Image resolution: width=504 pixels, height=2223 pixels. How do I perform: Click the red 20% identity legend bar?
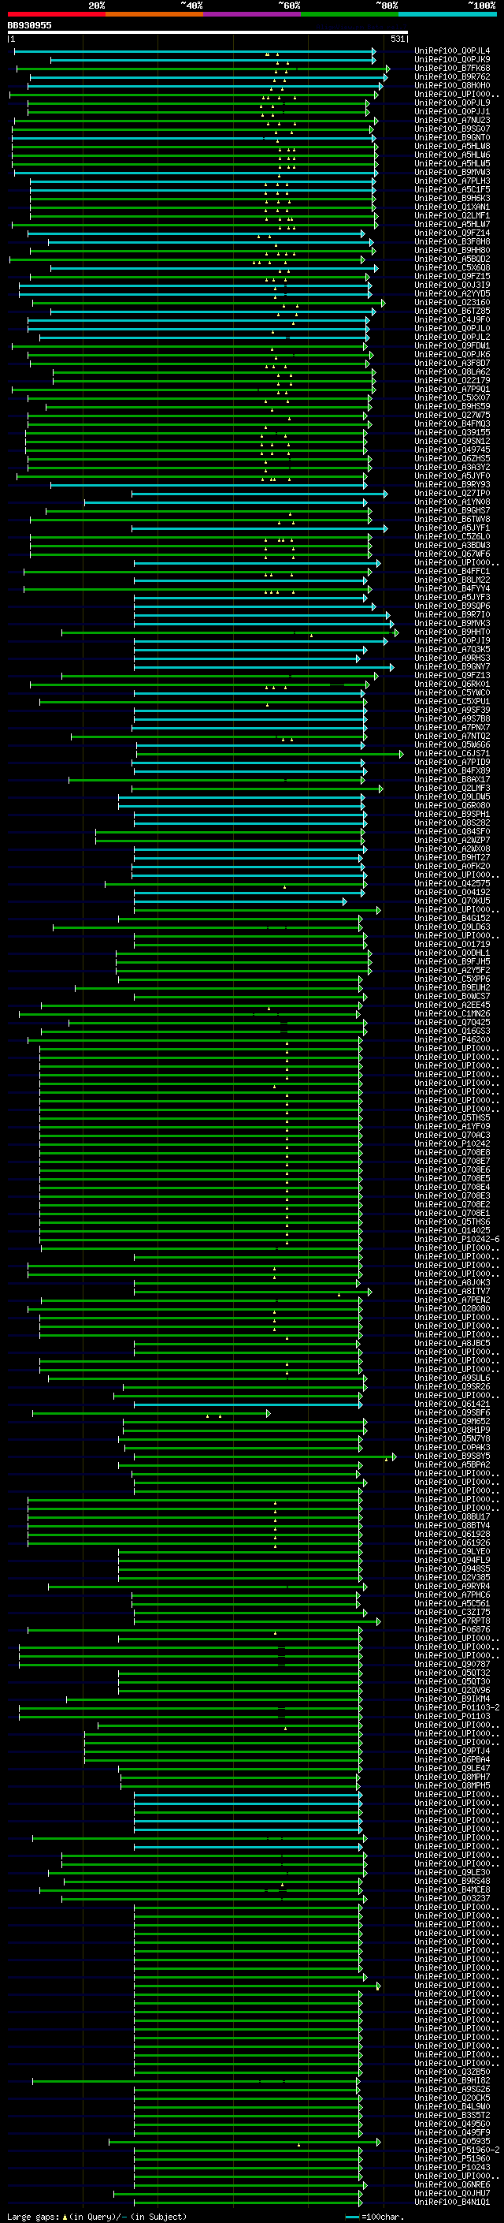(x=57, y=14)
